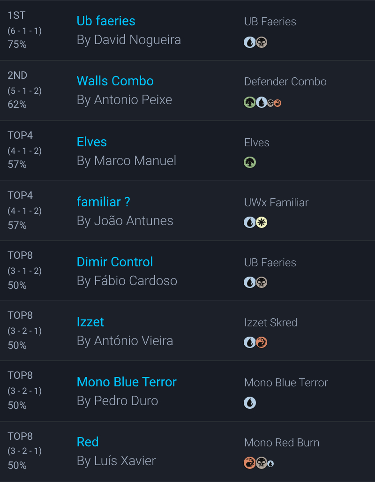
Task: Click the small red mana icon for Walls Combo
Action: pos(277,103)
